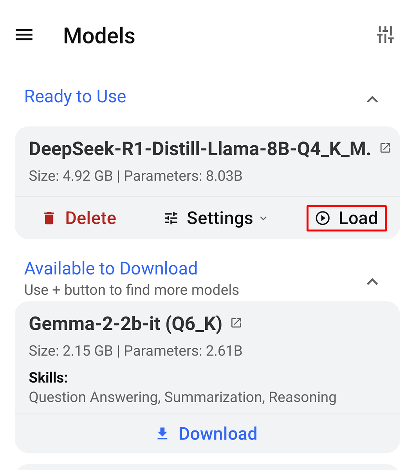Open the hamburger navigation menu

tap(24, 35)
